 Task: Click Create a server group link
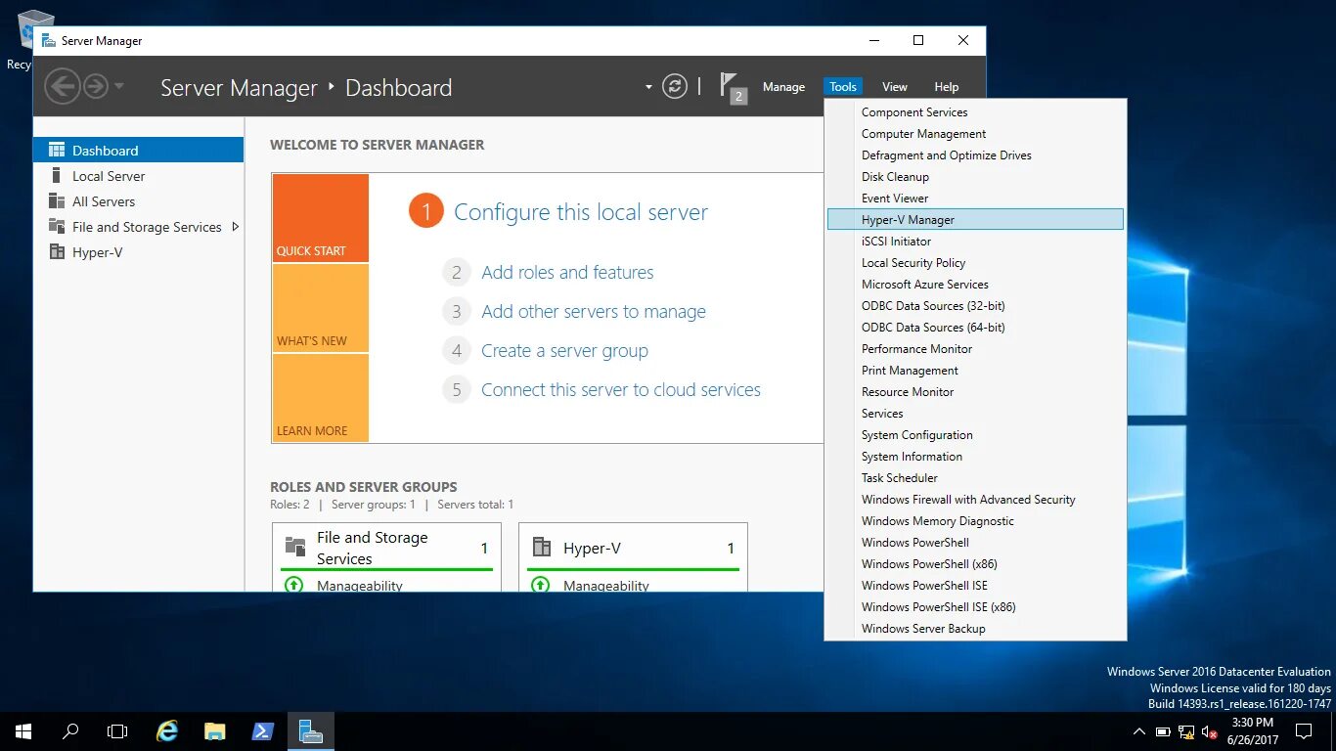click(564, 351)
